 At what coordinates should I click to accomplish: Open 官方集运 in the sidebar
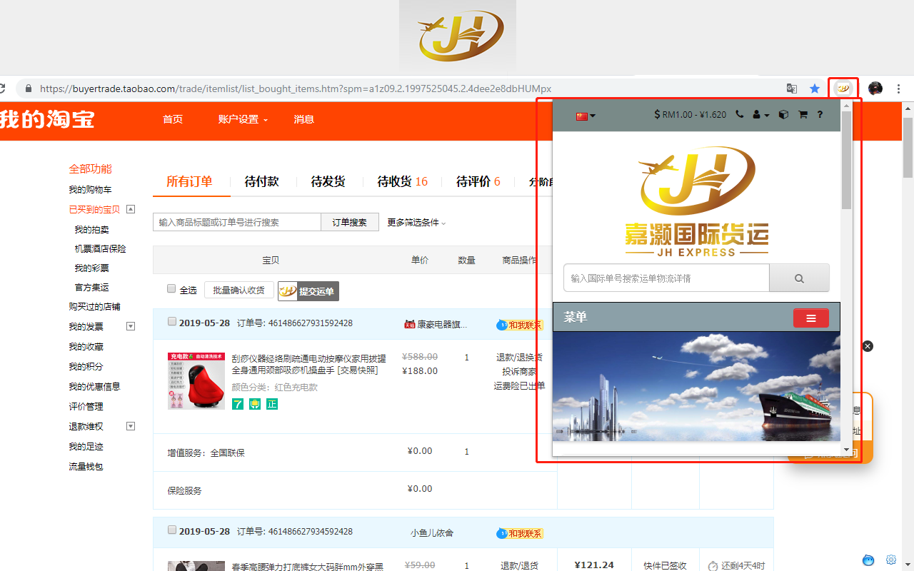click(x=91, y=288)
